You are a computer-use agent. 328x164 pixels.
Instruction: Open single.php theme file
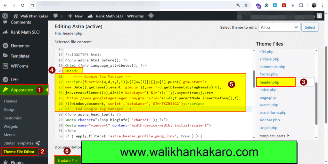coord(268,127)
